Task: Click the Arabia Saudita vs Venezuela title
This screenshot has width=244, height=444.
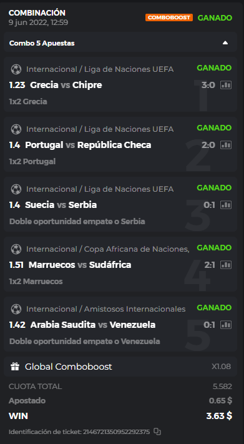Action: (93, 325)
